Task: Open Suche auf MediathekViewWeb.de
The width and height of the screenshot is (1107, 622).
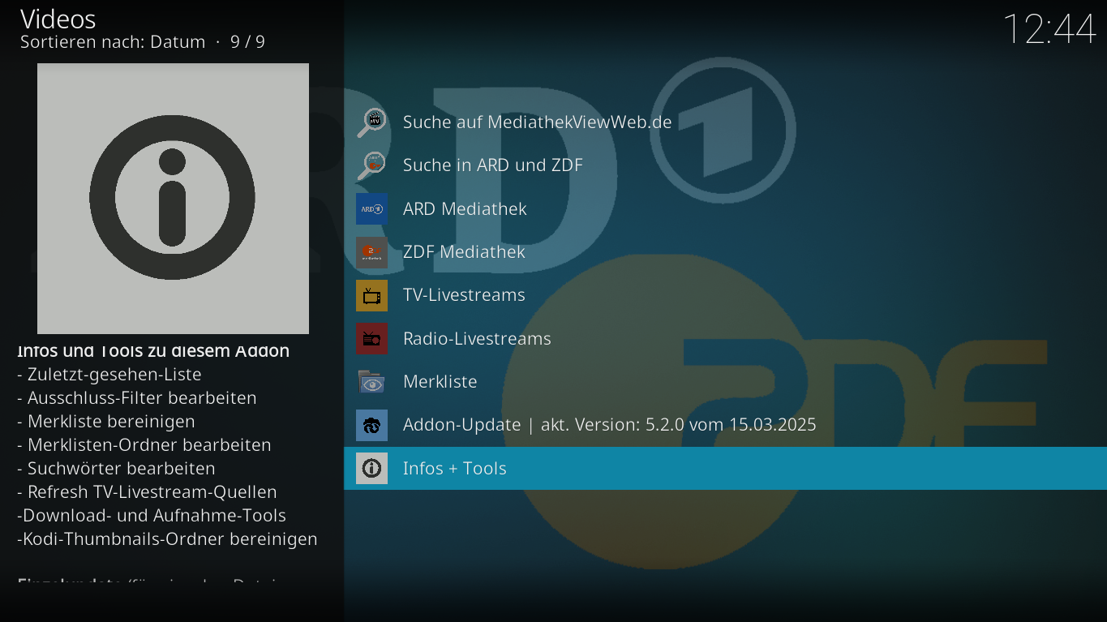Action: click(725, 122)
